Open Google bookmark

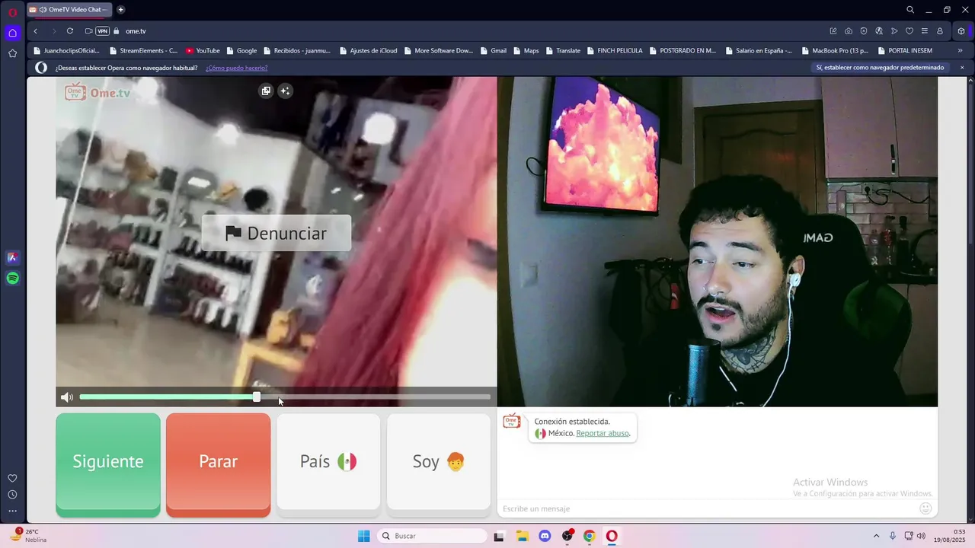pos(241,51)
